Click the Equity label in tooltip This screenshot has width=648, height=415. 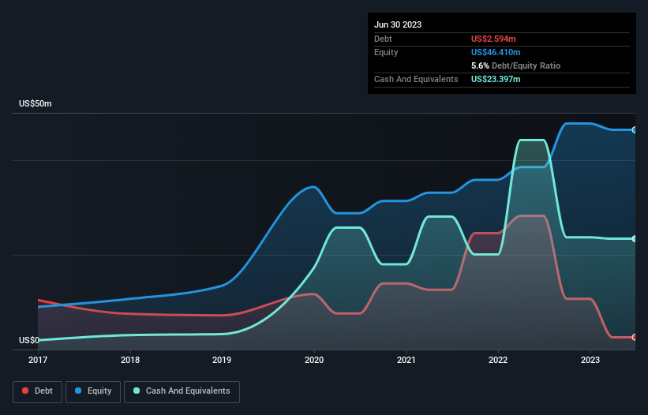[x=386, y=52]
